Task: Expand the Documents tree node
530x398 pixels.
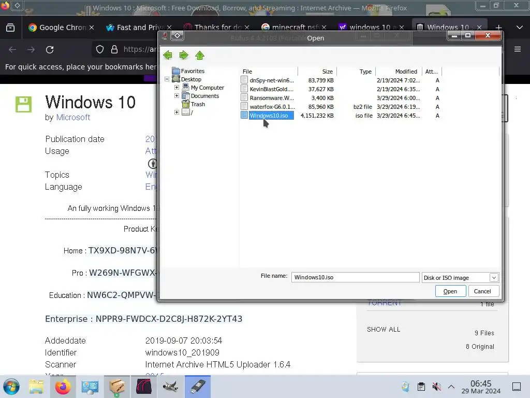Action: pos(176,96)
